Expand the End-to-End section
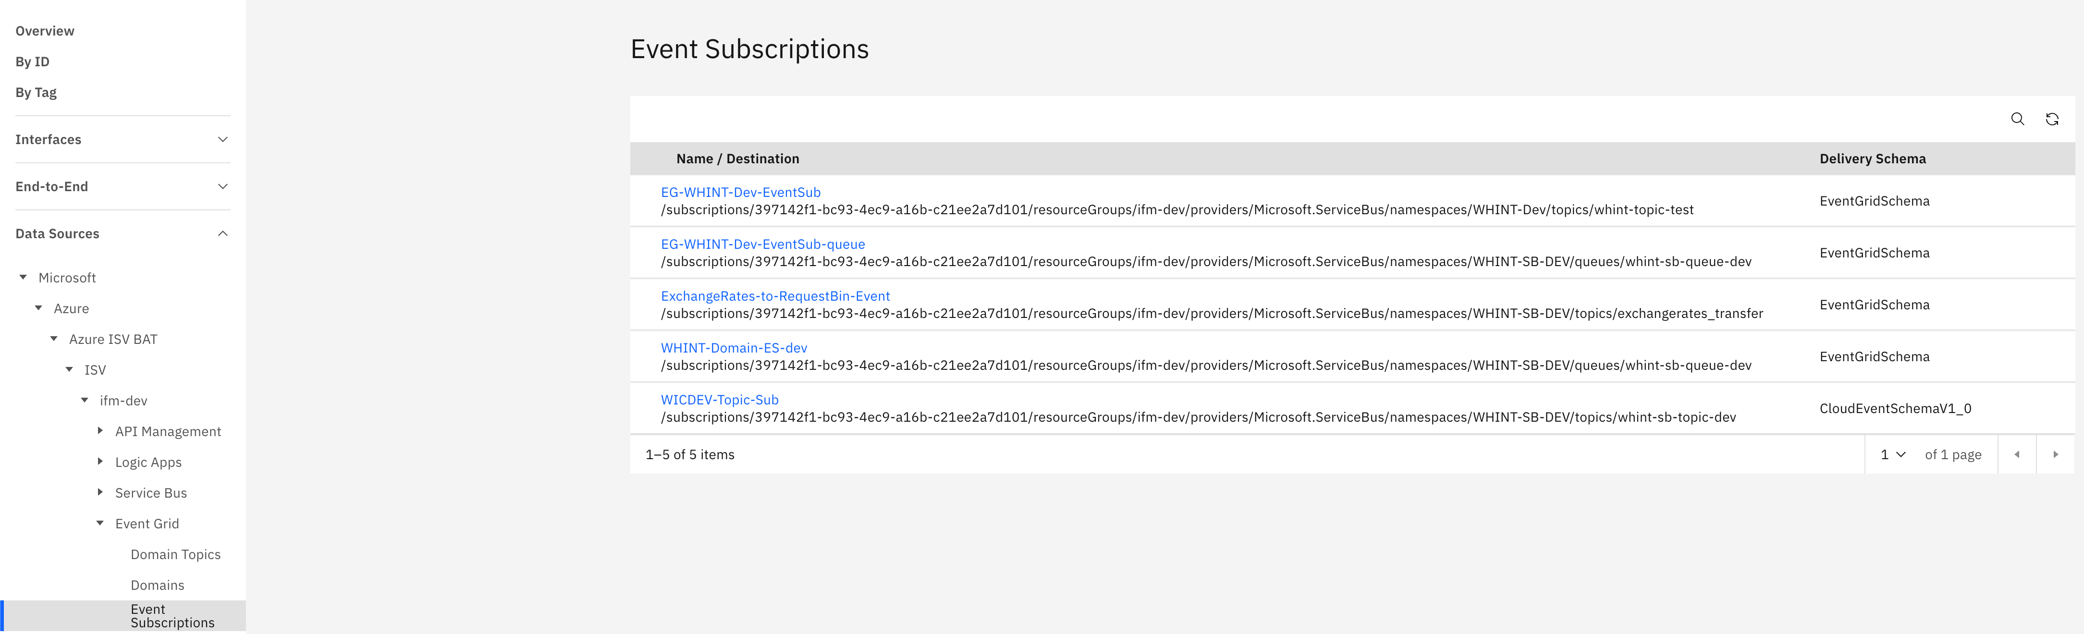Viewport: 2084px width, 634px height. tap(222, 186)
